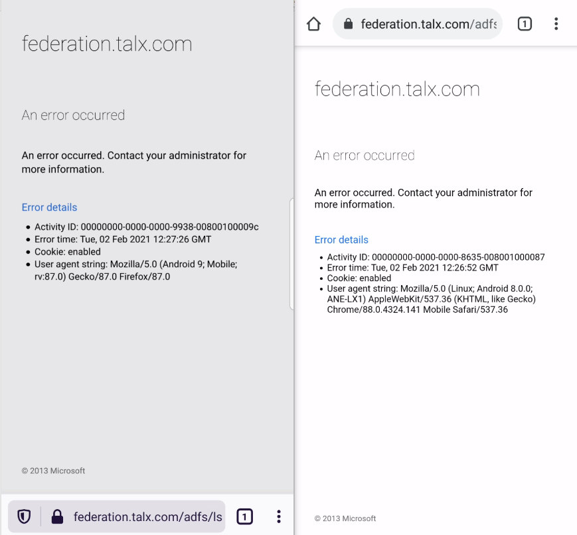The image size is (577, 535).
Task: Tap the federation.talx.com heading in Firefox
Action: click(x=106, y=44)
